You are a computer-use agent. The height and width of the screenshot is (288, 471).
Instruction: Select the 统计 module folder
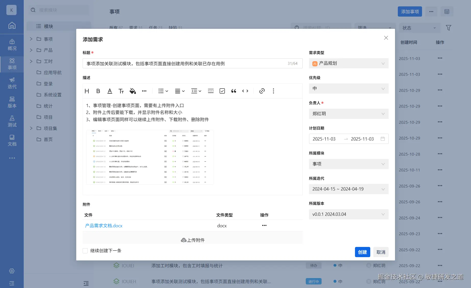click(x=45, y=106)
